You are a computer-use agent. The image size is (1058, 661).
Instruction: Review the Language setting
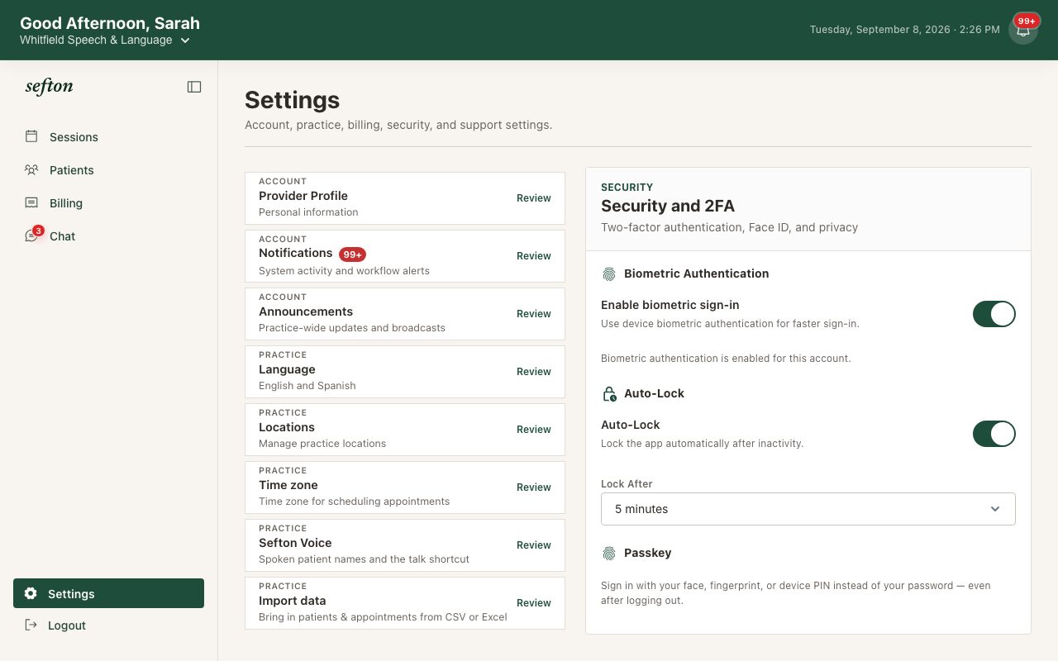click(533, 372)
